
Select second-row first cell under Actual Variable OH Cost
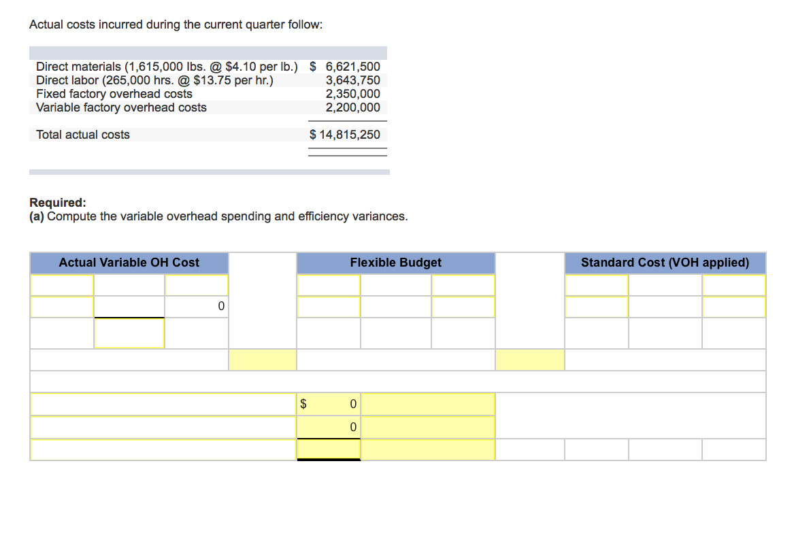click(62, 307)
